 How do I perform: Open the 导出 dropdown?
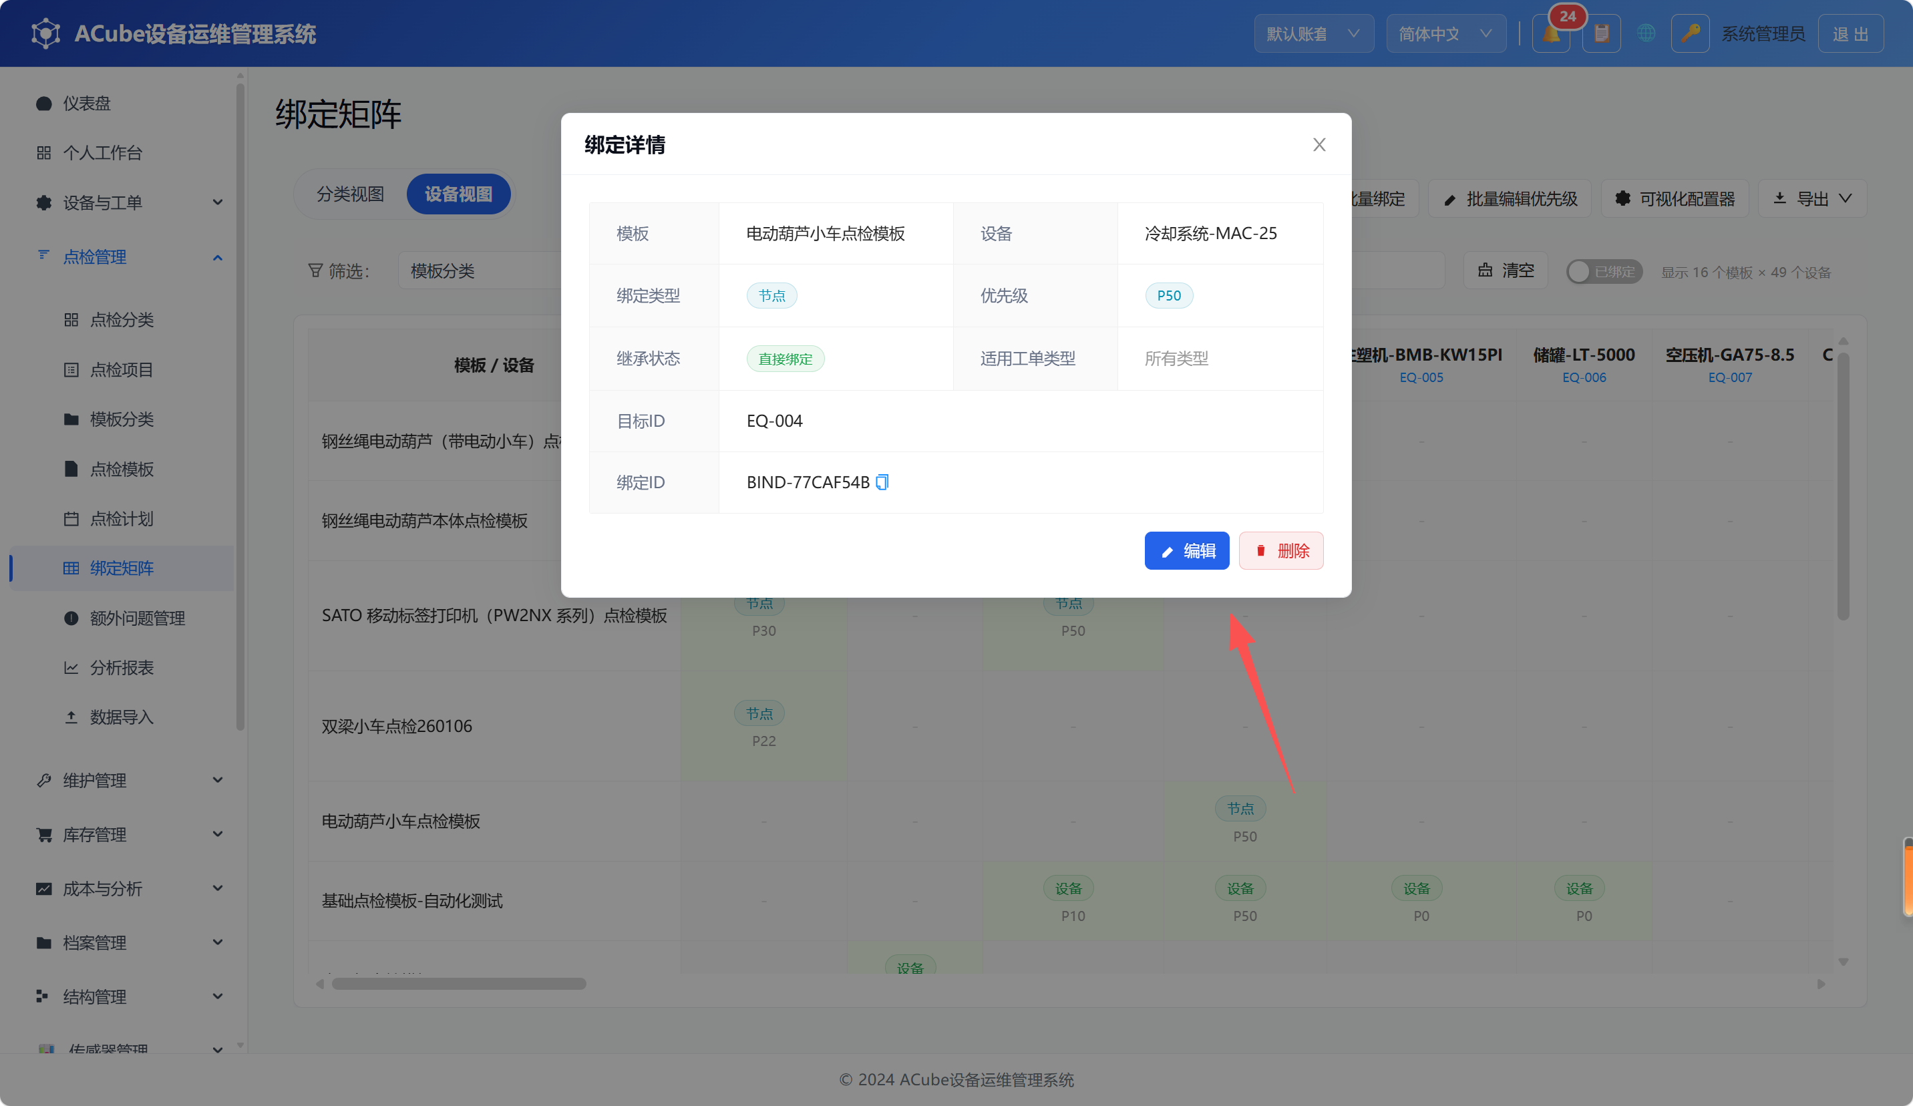pos(1812,199)
